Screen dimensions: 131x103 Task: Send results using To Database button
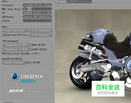point(40,35)
